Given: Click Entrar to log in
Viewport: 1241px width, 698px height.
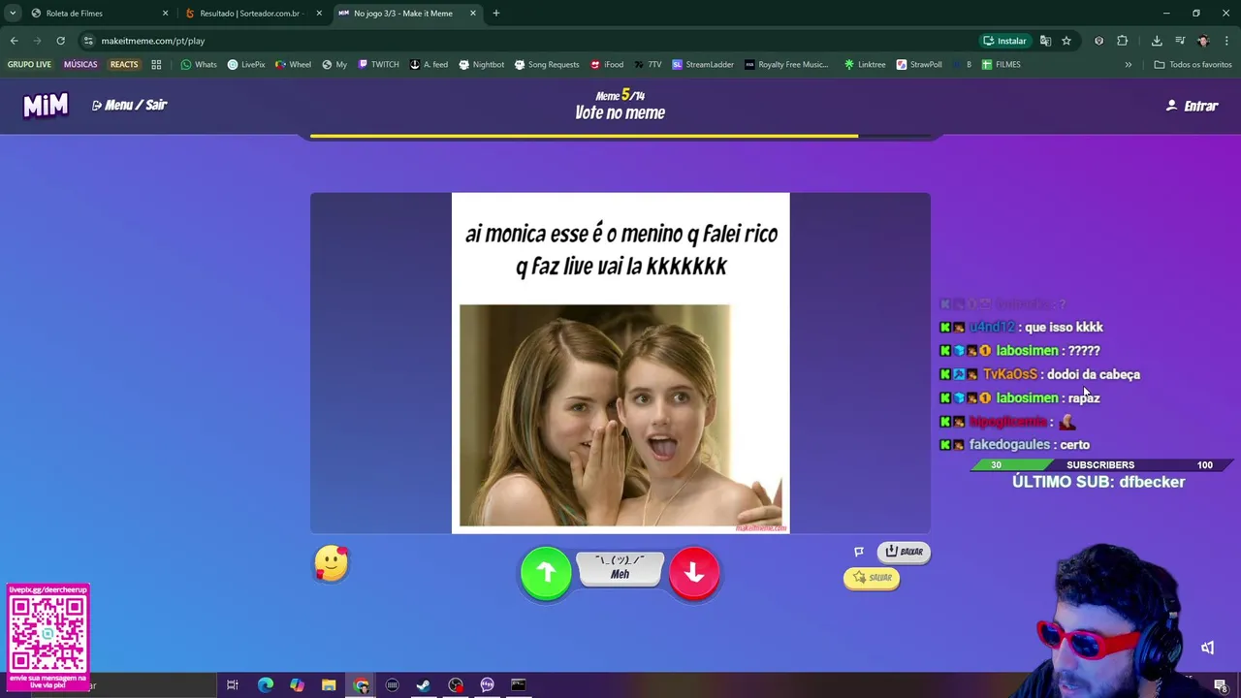Looking at the screenshot, I should pos(1192,106).
